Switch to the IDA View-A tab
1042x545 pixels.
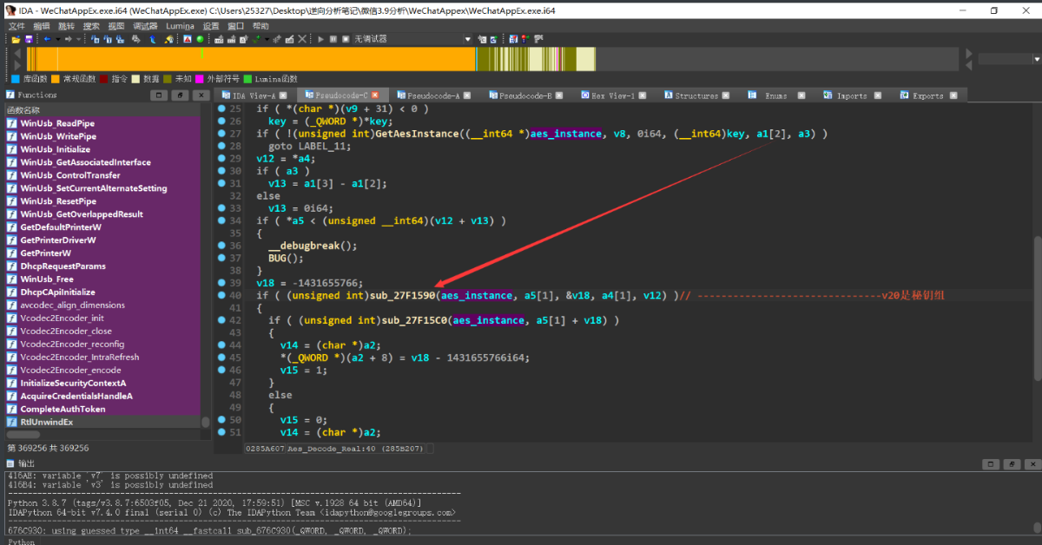click(x=254, y=95)
